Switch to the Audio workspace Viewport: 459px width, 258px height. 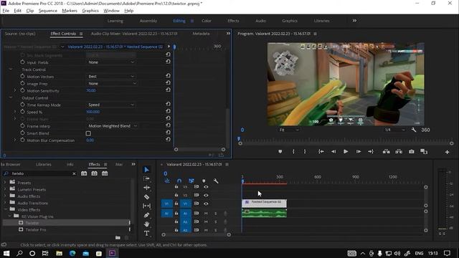pos(260,21)
